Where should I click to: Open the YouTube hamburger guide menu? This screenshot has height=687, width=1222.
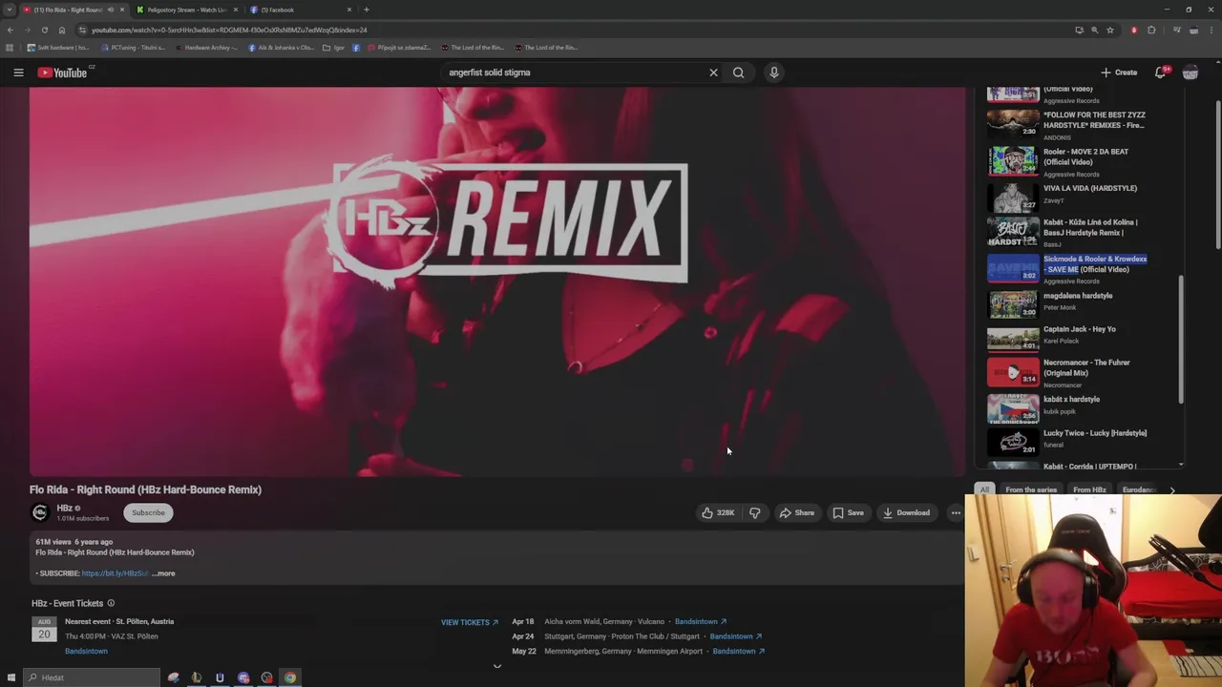[18, 73]
